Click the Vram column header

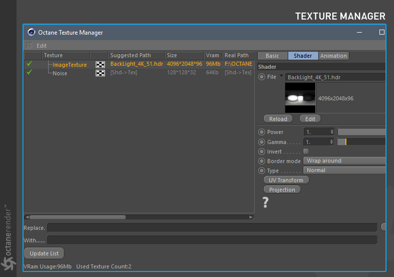pos(213,55)
